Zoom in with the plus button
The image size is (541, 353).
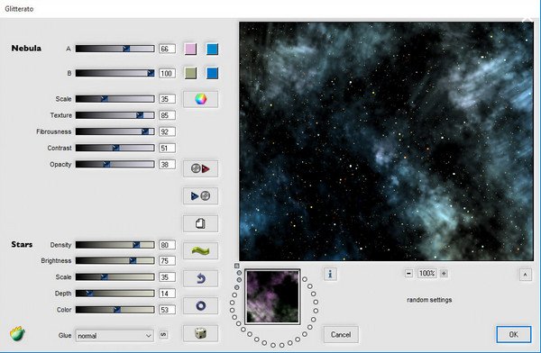click(x=444, y=274)
